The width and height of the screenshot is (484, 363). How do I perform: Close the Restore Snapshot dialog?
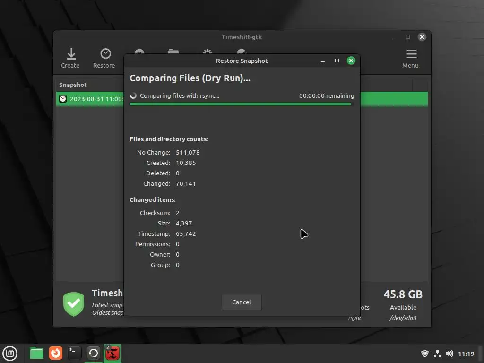pos(351,60)
